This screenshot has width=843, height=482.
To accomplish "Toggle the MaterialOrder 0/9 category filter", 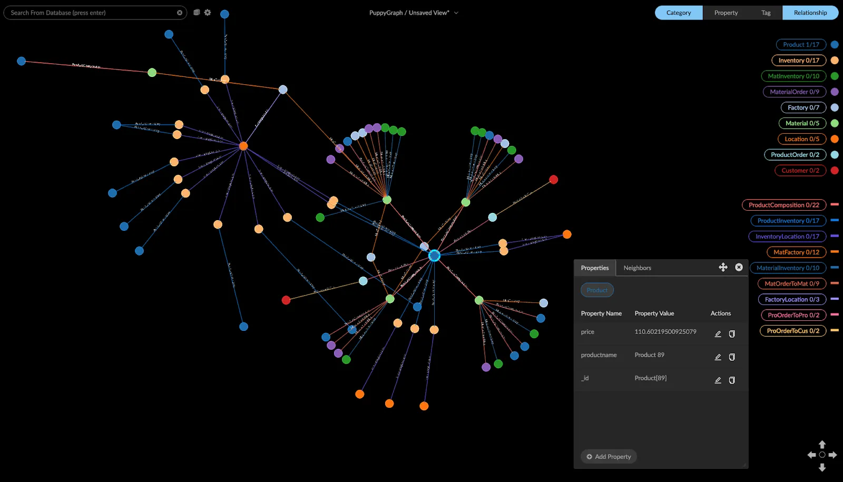I will click(x=795, y=92).
